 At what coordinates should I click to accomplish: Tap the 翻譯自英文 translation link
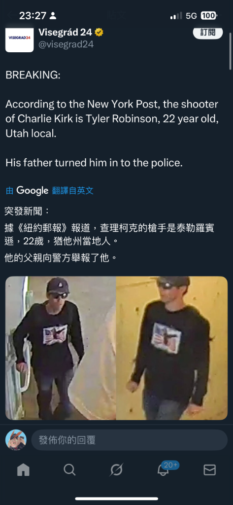pos(73,191)
